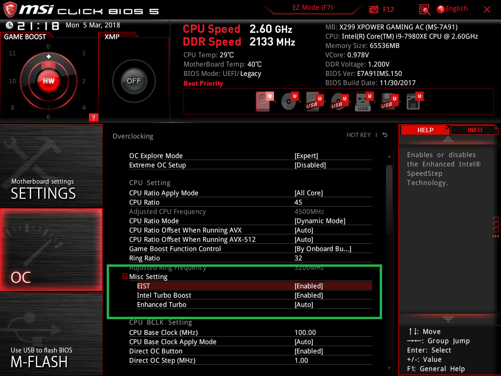Screen dimensions: 501x376
Task: Open the CPU Base Clock Apply Mode dropdown
Action: pyautogui.click(x=304, y=342)
